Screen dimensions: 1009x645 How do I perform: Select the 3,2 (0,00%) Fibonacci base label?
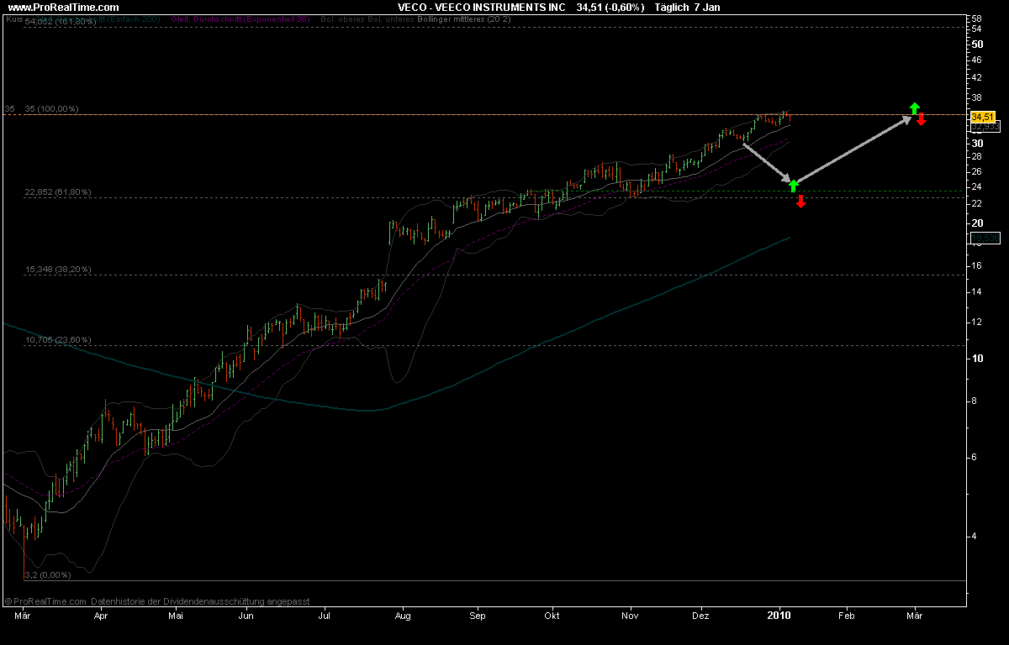pos(48,575)
